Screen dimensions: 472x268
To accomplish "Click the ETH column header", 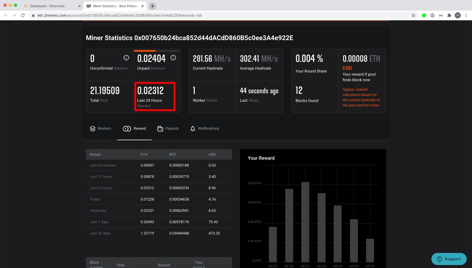I will [x=144, y=154].
